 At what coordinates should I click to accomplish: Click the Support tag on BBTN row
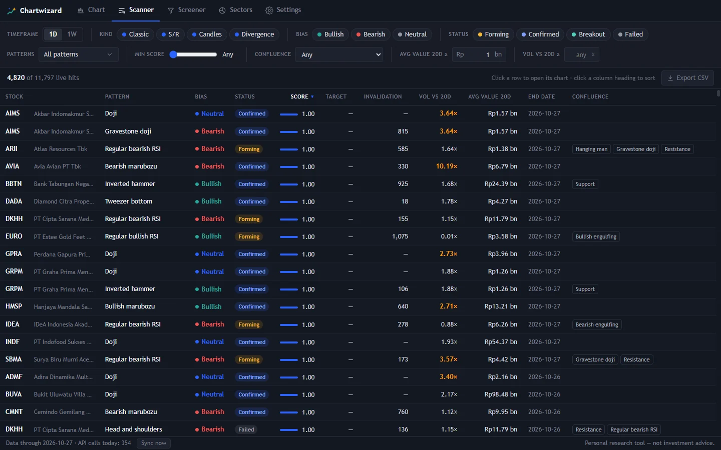[x=585, y=184]
